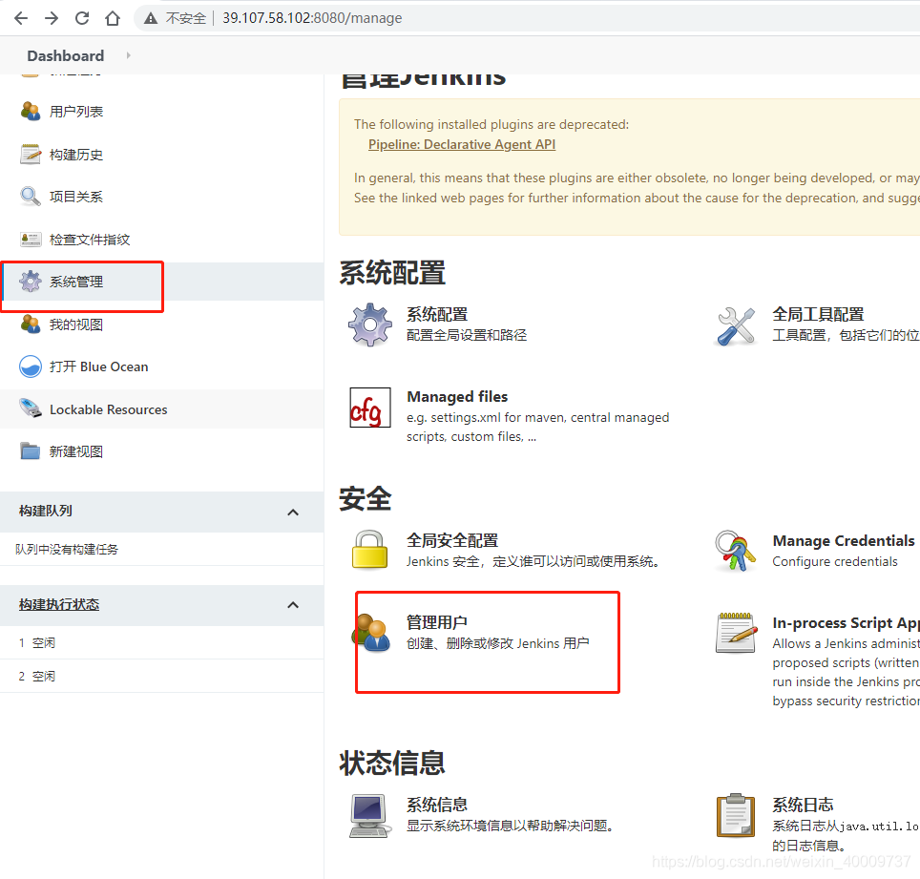This screenshot has height=879, width=920.
Task: Open the 项目关系 sidebar entry
Action: [76, 197]
